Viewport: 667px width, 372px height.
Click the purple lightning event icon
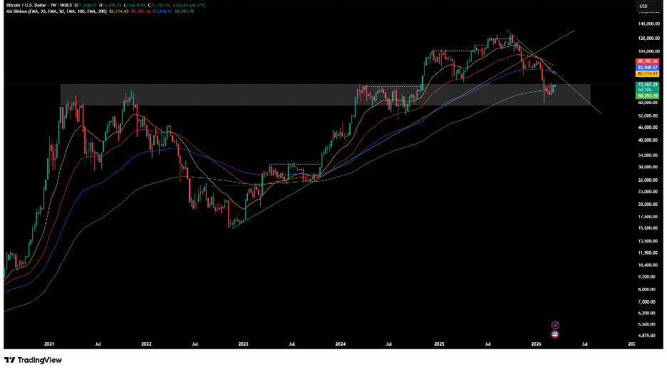click(554, 324)
